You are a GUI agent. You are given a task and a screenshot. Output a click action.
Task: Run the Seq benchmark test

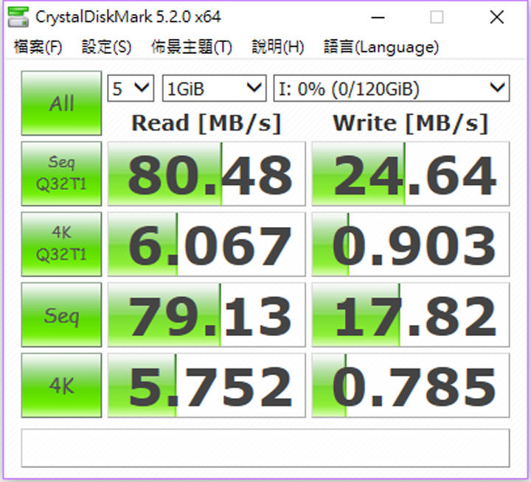(61, 315)
